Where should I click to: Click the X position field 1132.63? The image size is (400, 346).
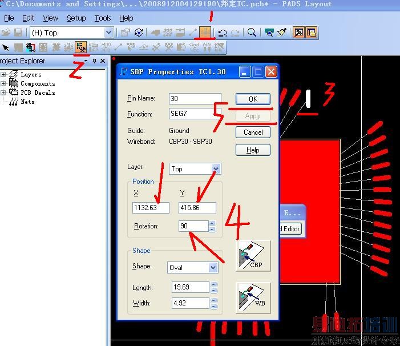[x=151, y=208]
